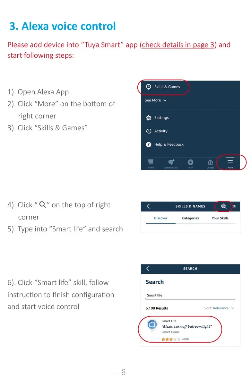
Task: Tap the Communicate speech bubble icon
Action: click(x=171, y=163)
